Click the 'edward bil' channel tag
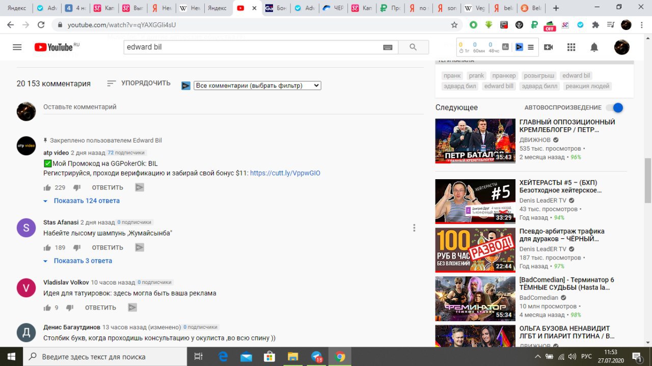The width and height of the screenshot is (652, 366). (x=576, y=75)
